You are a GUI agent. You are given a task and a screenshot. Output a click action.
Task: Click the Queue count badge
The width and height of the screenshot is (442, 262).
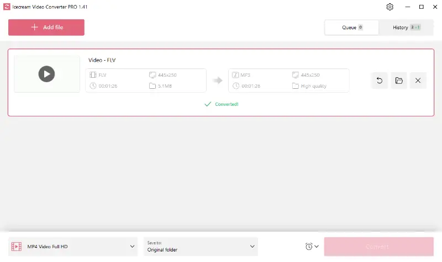tap(361, 27)
